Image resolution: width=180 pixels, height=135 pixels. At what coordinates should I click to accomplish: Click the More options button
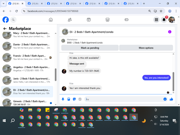(146, 48)
